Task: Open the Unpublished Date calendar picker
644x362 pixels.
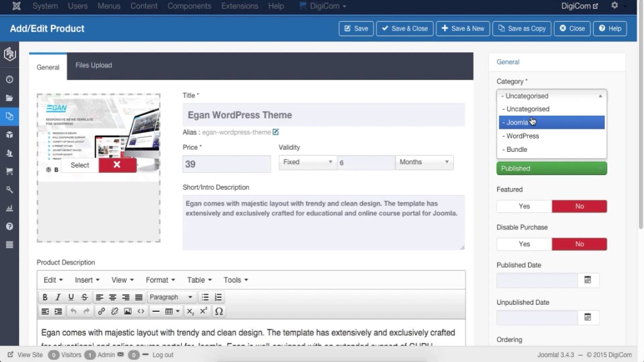Action: coord(588,317)
